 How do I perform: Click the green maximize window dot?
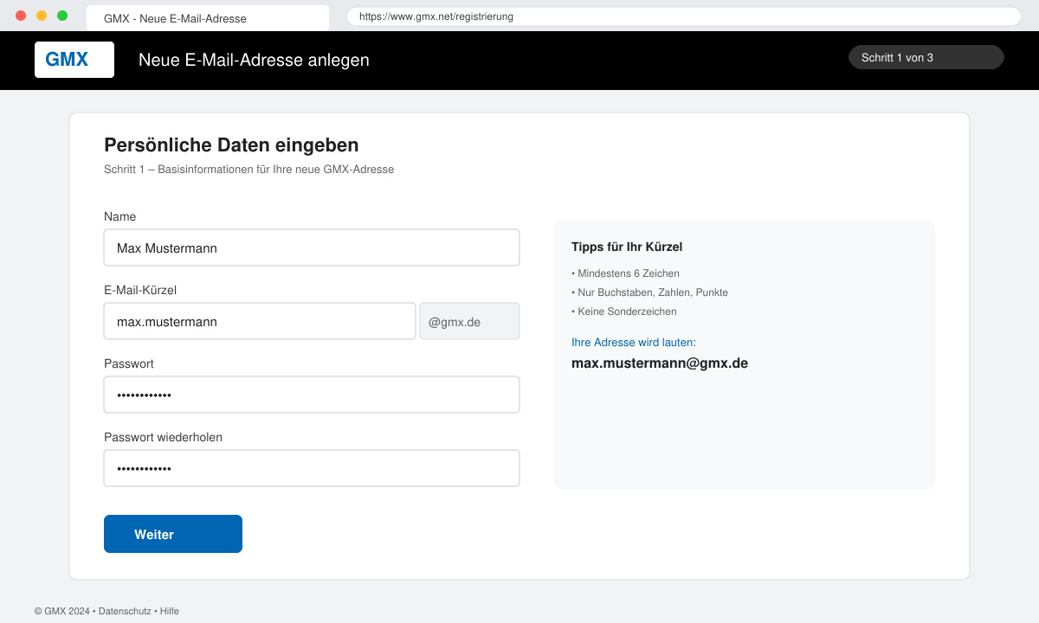(x=62, y=16)
